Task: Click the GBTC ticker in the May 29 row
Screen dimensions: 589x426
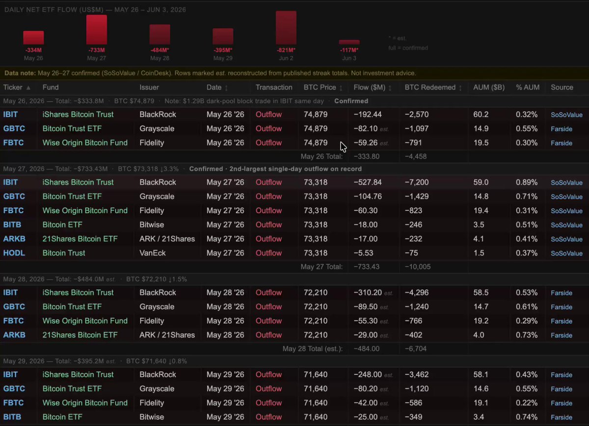Action: click(x=14, y=388)
